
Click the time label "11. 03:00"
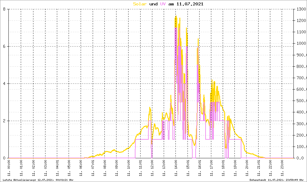pos(45,168)
